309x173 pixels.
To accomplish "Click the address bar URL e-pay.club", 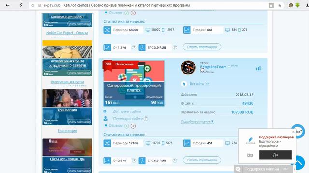I will coord(52,5).
